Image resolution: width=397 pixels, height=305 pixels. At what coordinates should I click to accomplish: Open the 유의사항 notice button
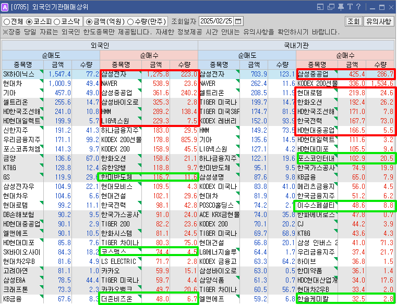tap(379, 21)
